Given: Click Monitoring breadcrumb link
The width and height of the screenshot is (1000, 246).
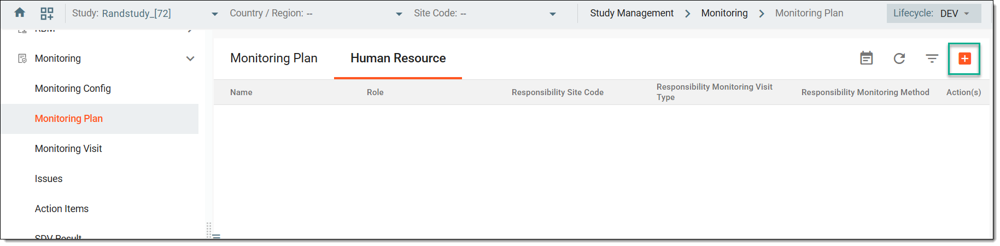Looking at the screenshot, I should (724, 13).
